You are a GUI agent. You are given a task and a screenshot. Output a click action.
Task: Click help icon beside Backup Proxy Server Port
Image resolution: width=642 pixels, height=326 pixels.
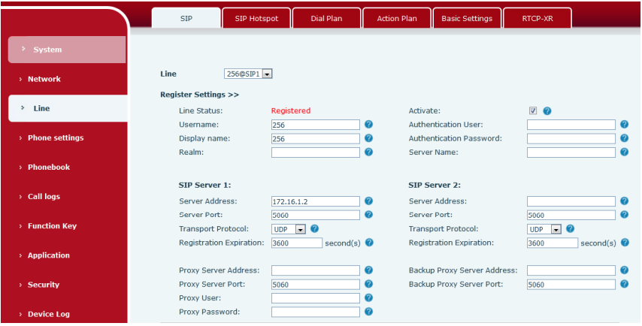point(624,285)
